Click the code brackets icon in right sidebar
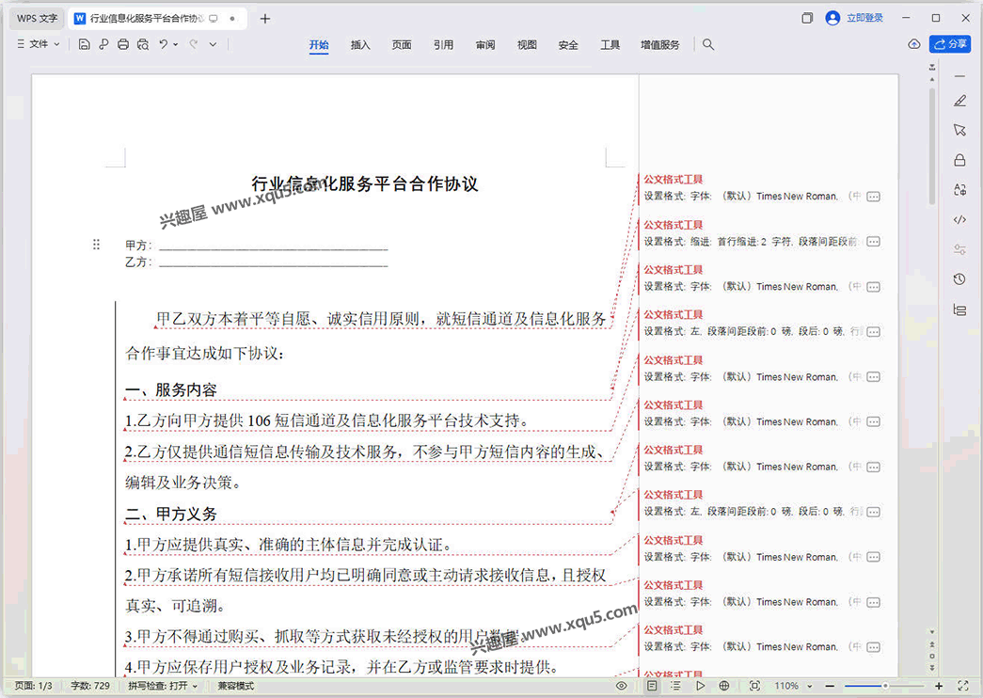Viewport: 983px width, 698px height. [959, 219]
